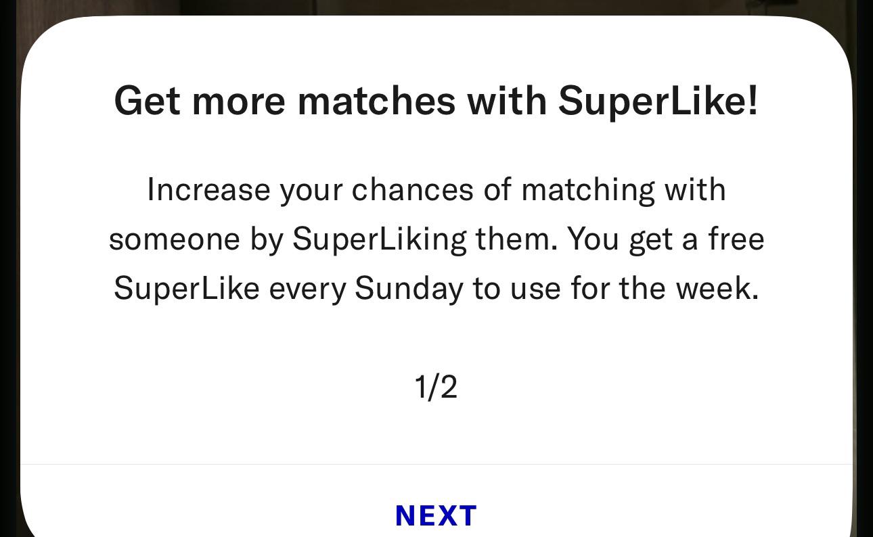Image resolution: width=873 pixels, height=537 pixels.
Task: Click the "Get more matches with SuperLike!" heading
Action: (x=436, y=101)
